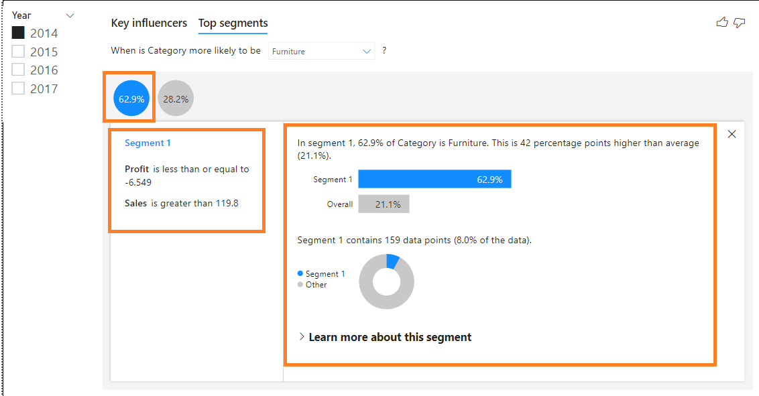
Task: Dismiss segment details with the X icon
Action: (732, 134)
